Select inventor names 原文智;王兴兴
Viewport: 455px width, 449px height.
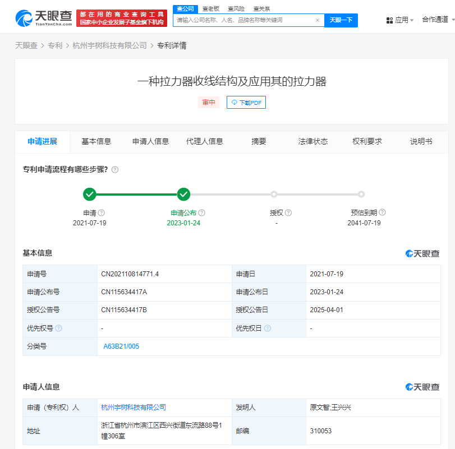[330, 408]
